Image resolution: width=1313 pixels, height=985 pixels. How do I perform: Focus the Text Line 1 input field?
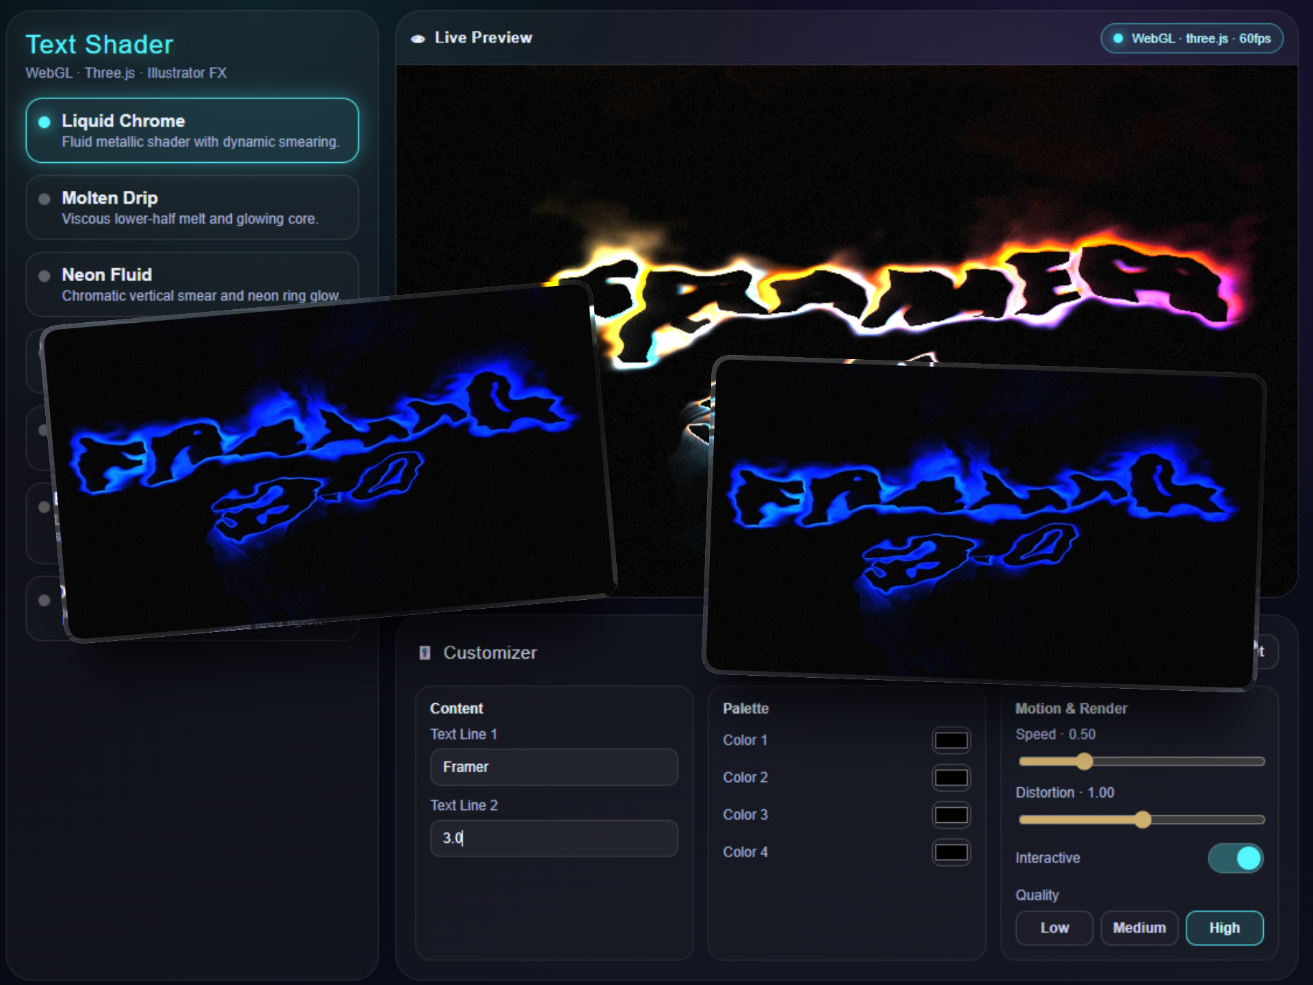554,767
